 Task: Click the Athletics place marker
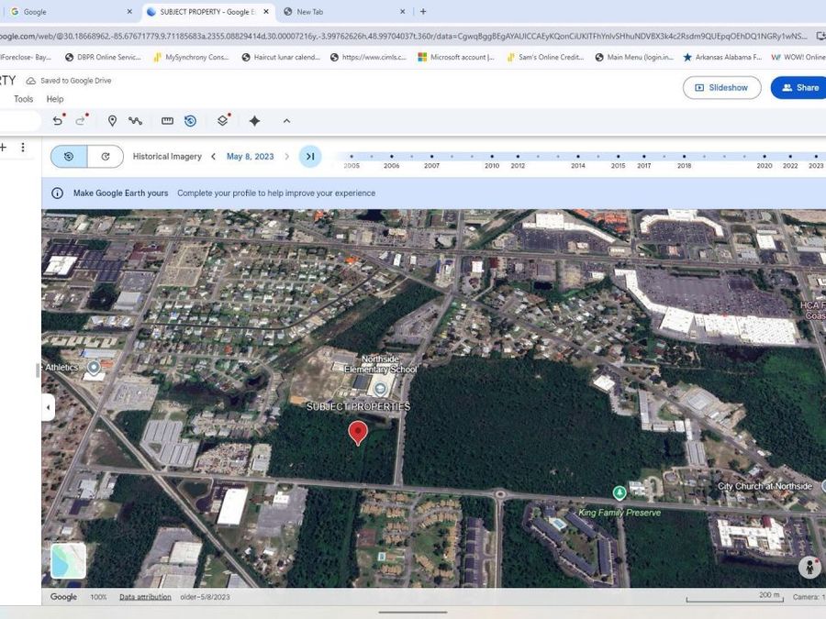coord(94,368)
